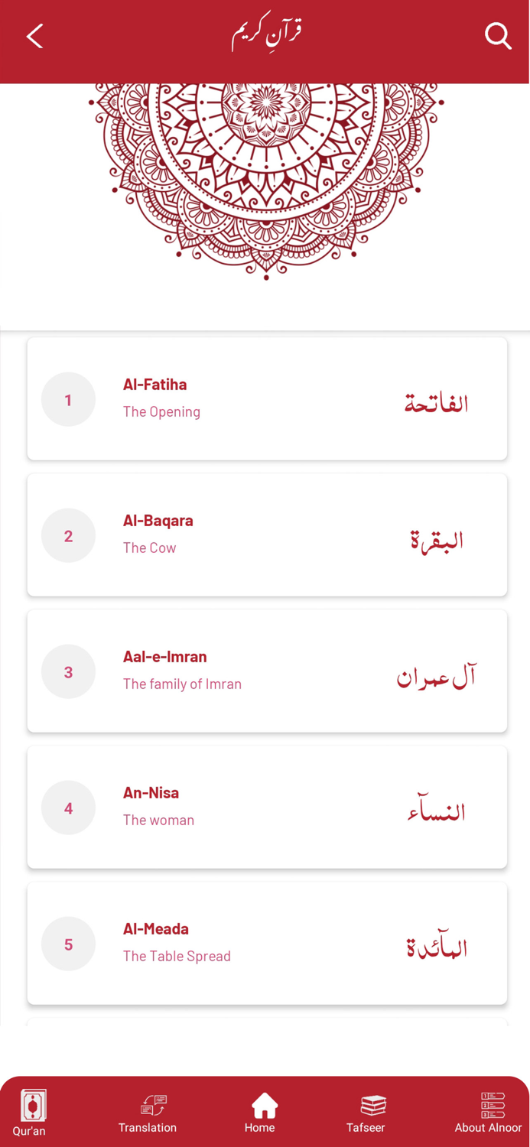Tap the back arrow in the header
530x1147 pixels.
pos(34,36)
